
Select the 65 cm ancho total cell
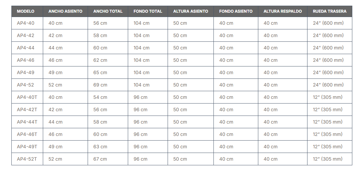100,73
